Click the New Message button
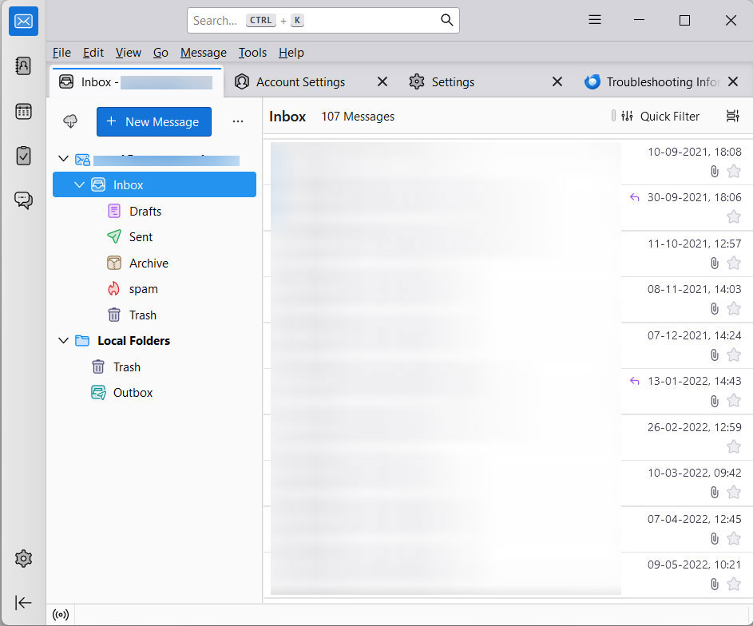 (153, 121)
